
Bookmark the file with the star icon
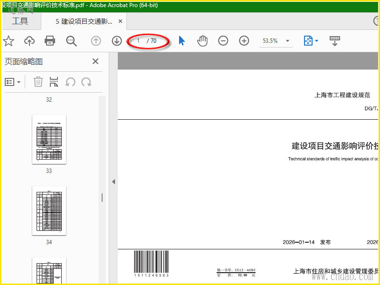pos(9,41)
